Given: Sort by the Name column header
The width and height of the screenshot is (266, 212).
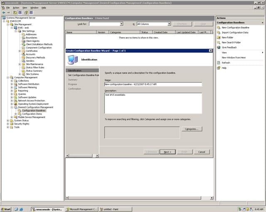Looking at the screenshot, I should coord(81,32).
